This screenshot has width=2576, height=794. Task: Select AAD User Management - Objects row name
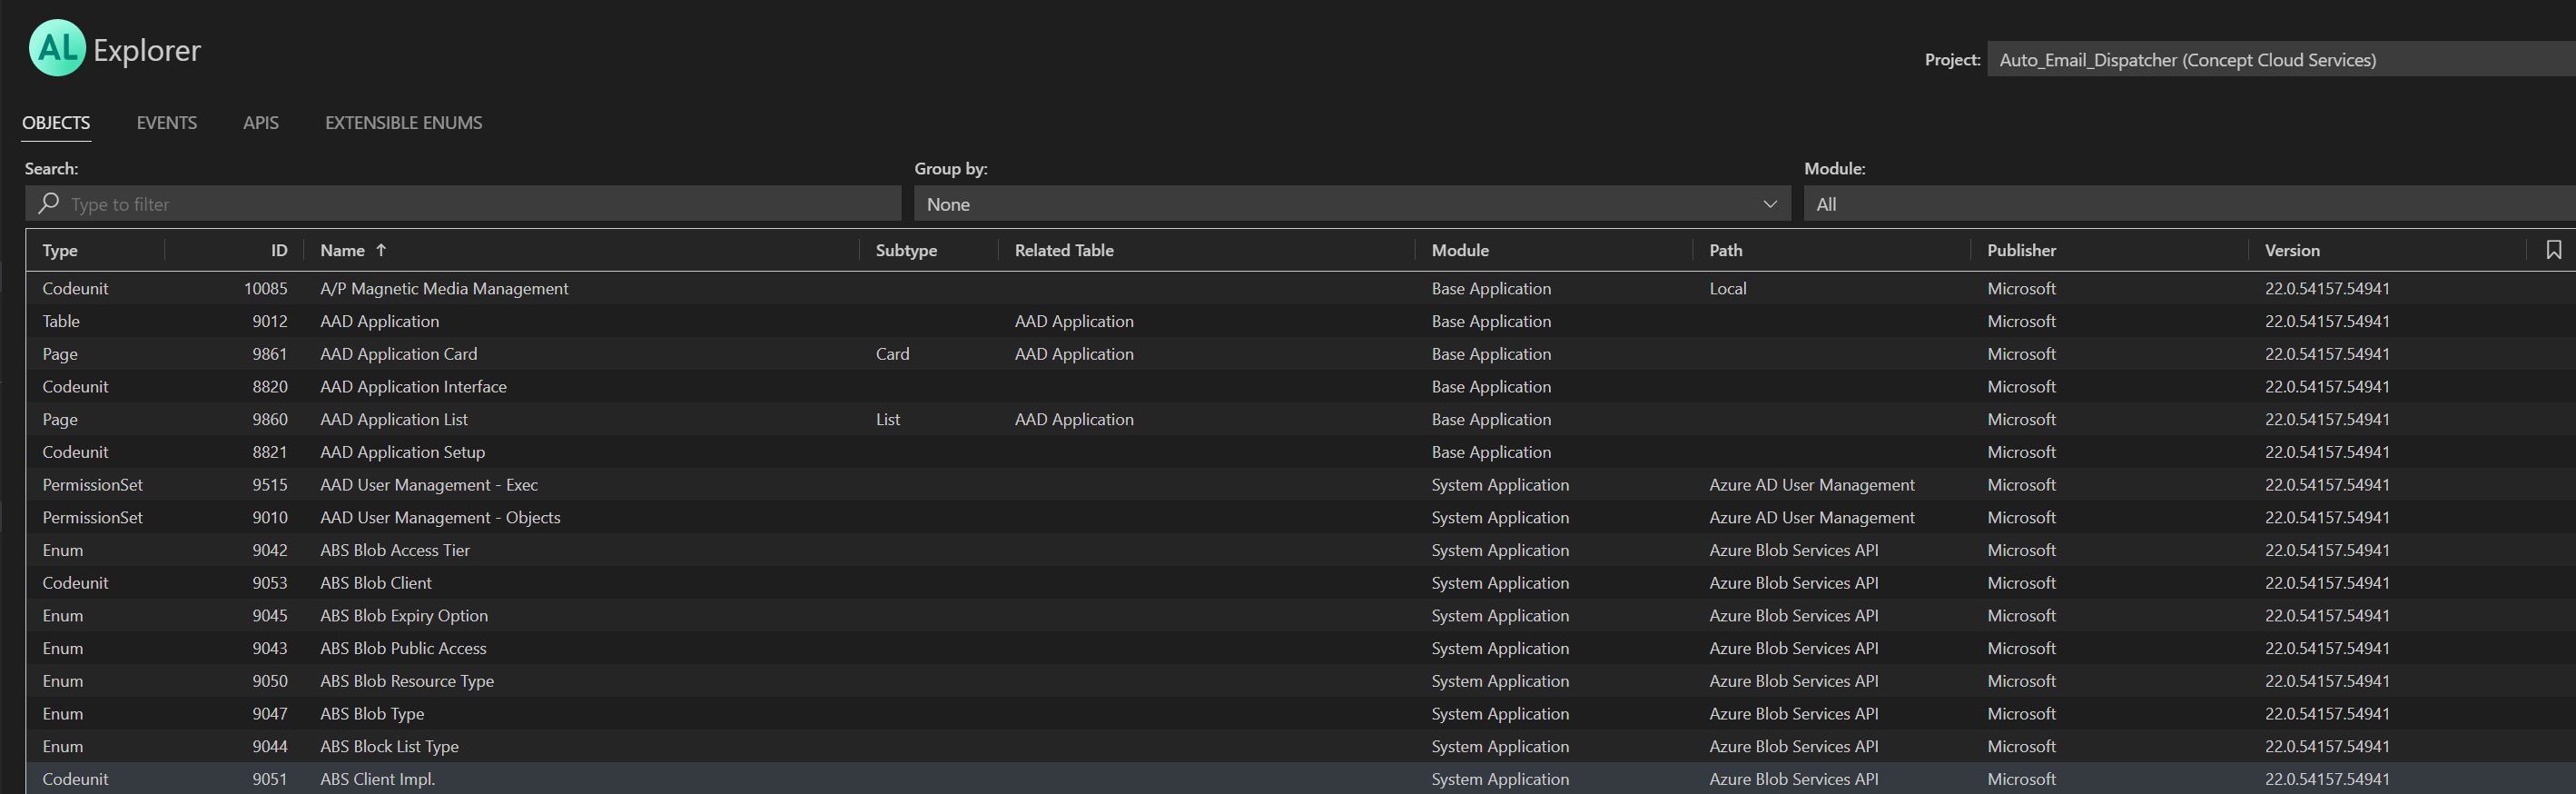(440, 518)
